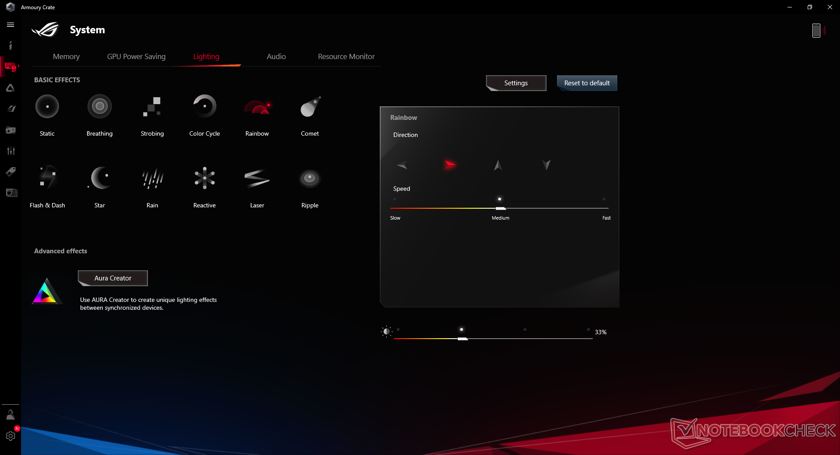Select the Static lighting effect

click(x=47, y=106)
